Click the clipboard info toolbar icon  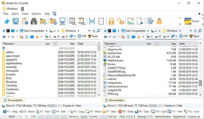click(x=25, y=21)
